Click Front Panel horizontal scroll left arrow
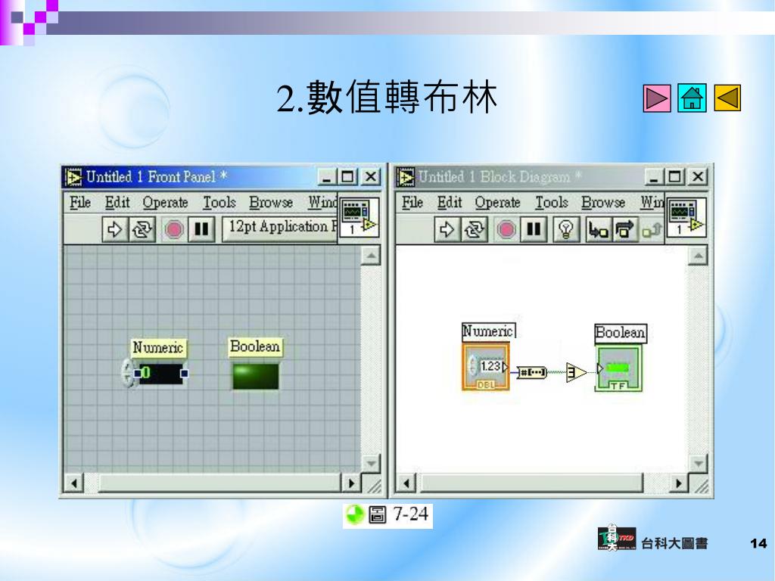This screenshot has height=581, width=775. click(74, 483)
